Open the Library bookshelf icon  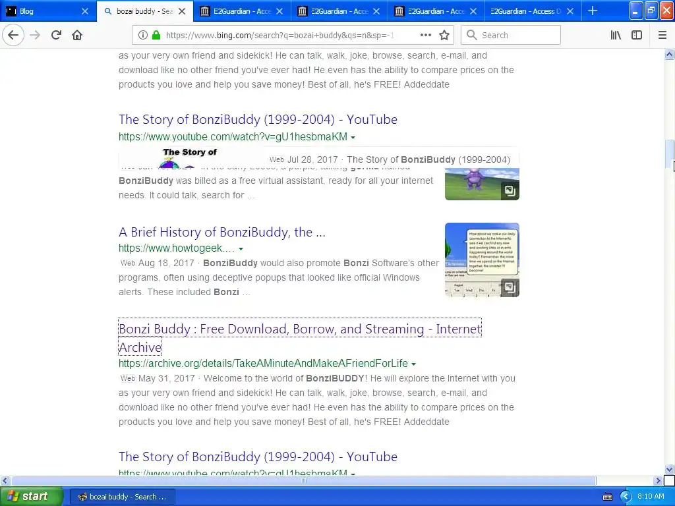coord(616,36)
